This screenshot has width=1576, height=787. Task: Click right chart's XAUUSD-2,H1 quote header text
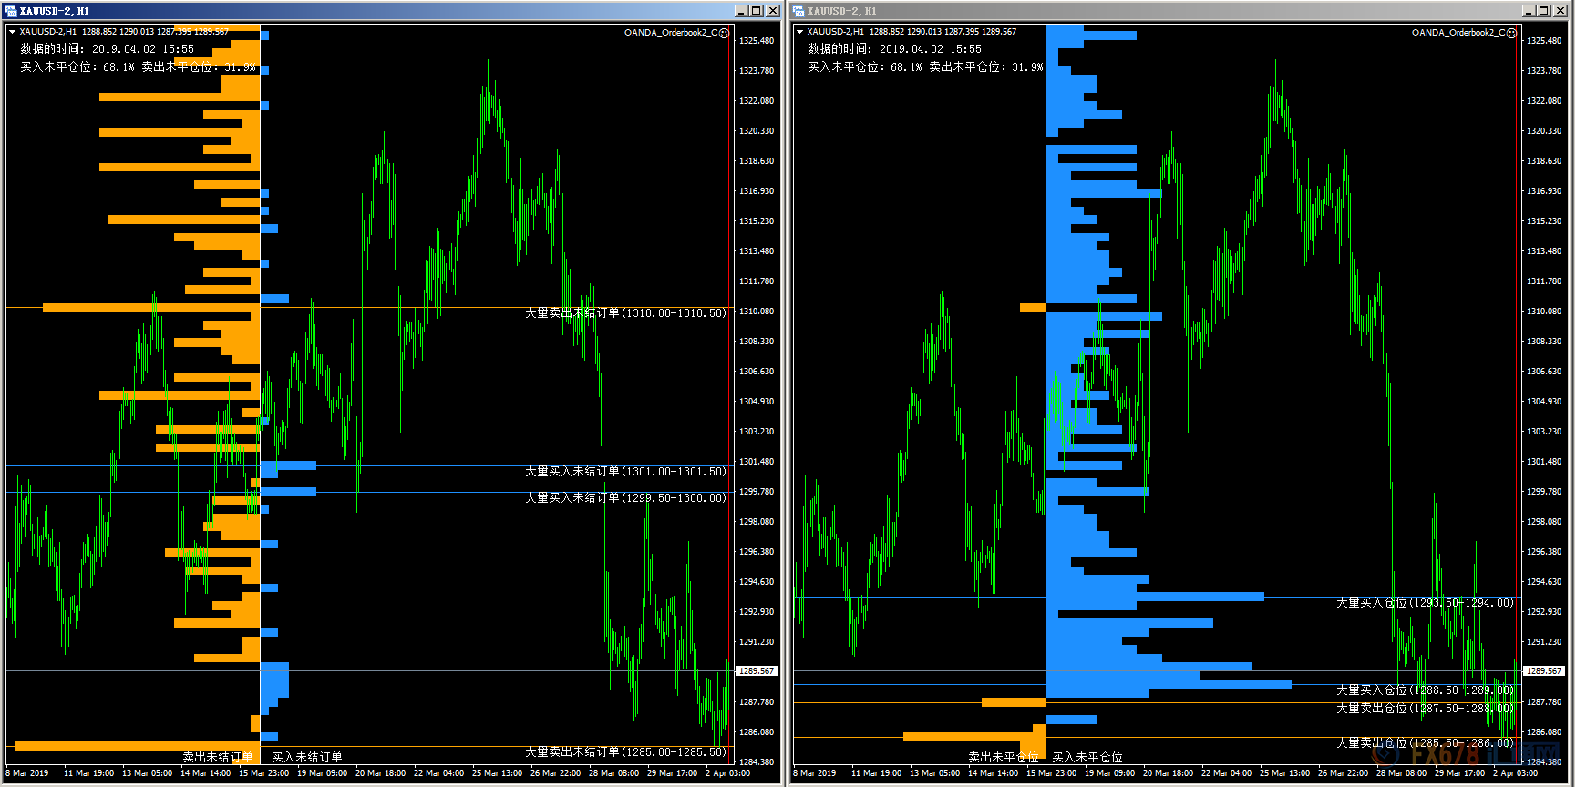[x=912, y=32]
